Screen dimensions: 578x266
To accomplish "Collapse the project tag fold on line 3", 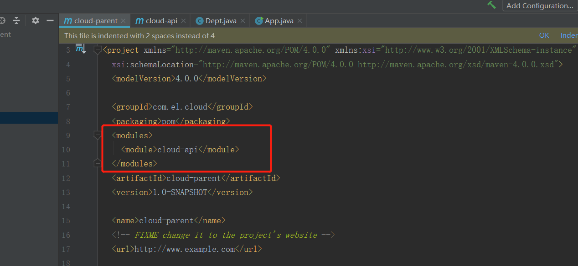I will click(97, 50).
